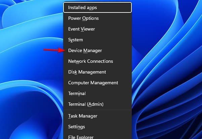This screenshot has height=139, width=202.
Task: Go to Network Connections
Action: pos(90,61)
